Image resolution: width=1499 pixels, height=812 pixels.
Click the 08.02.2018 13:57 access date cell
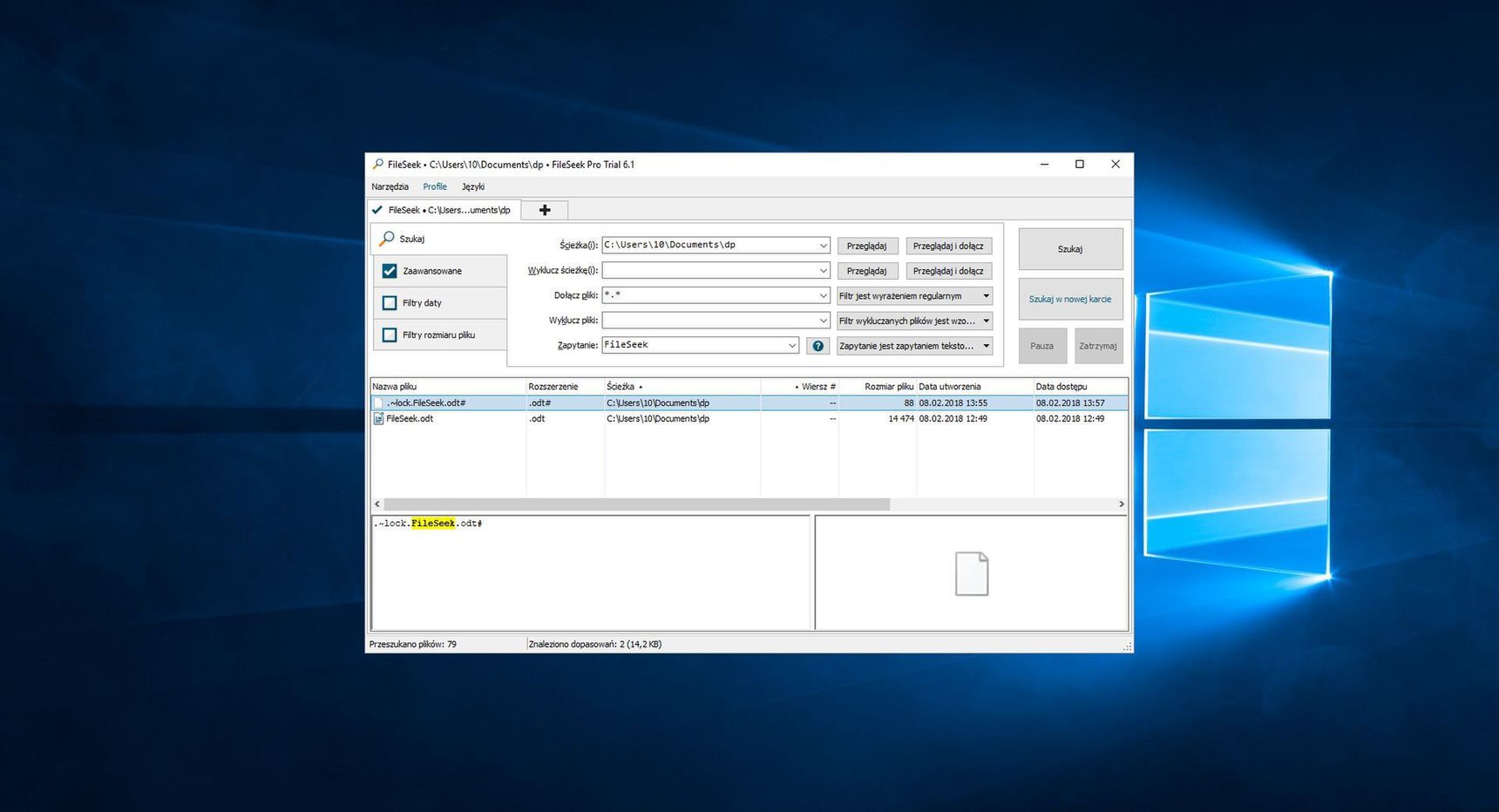[x=1070, y=403]
